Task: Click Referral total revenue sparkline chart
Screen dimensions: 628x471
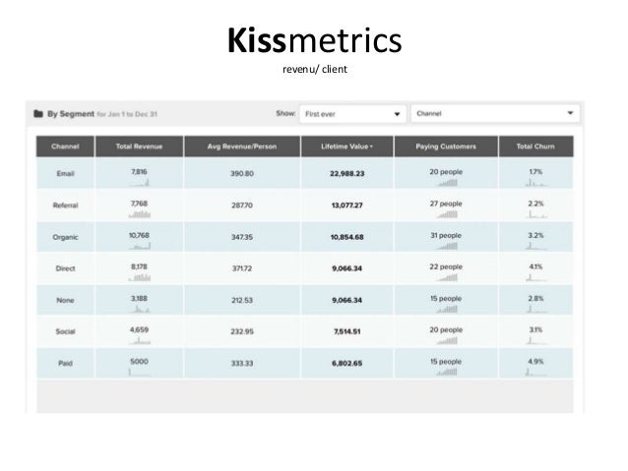Action: pyautogui.click(x=139, y=214)
